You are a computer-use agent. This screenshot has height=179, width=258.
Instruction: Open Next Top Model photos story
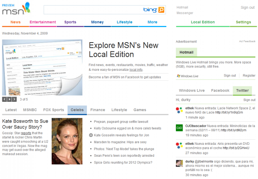[x=124, y=149]
